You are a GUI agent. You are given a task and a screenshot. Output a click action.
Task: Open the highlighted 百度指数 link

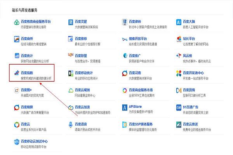tap(27, 73)
